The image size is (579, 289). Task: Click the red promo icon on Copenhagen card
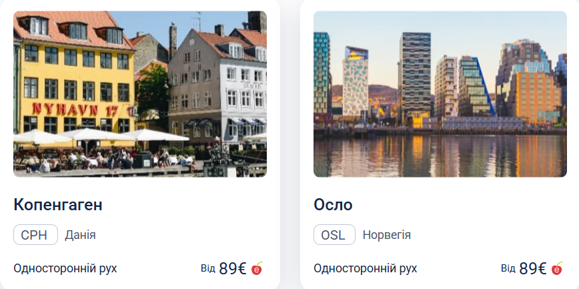click(x=257, y=268)
